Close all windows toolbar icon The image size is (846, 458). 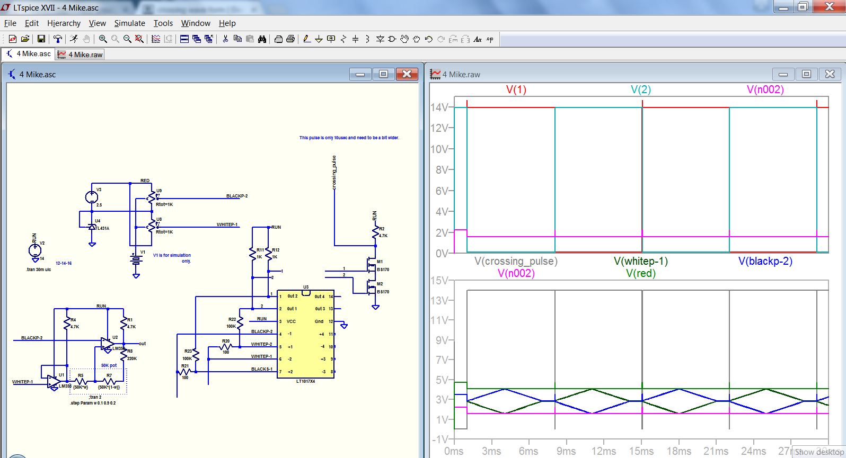click(208, 39)
